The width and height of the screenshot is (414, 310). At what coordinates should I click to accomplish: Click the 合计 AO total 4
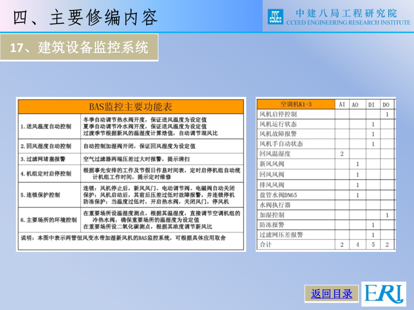358,245
